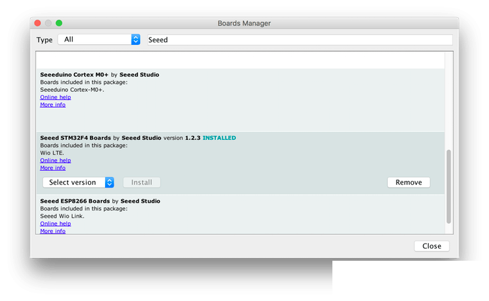The height and width of the screenshot is (301, 489).
Task: Close the Boards Manager dialog
Action: point(432,246)
